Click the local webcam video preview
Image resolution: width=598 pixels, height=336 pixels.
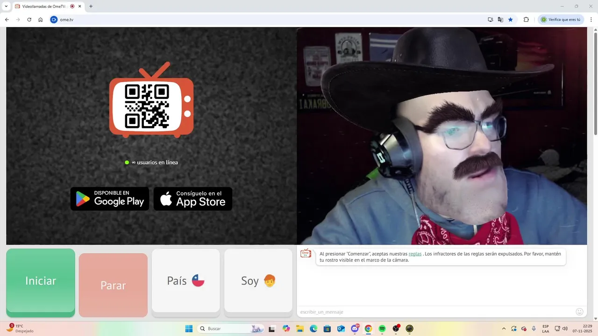coord(441,136)
